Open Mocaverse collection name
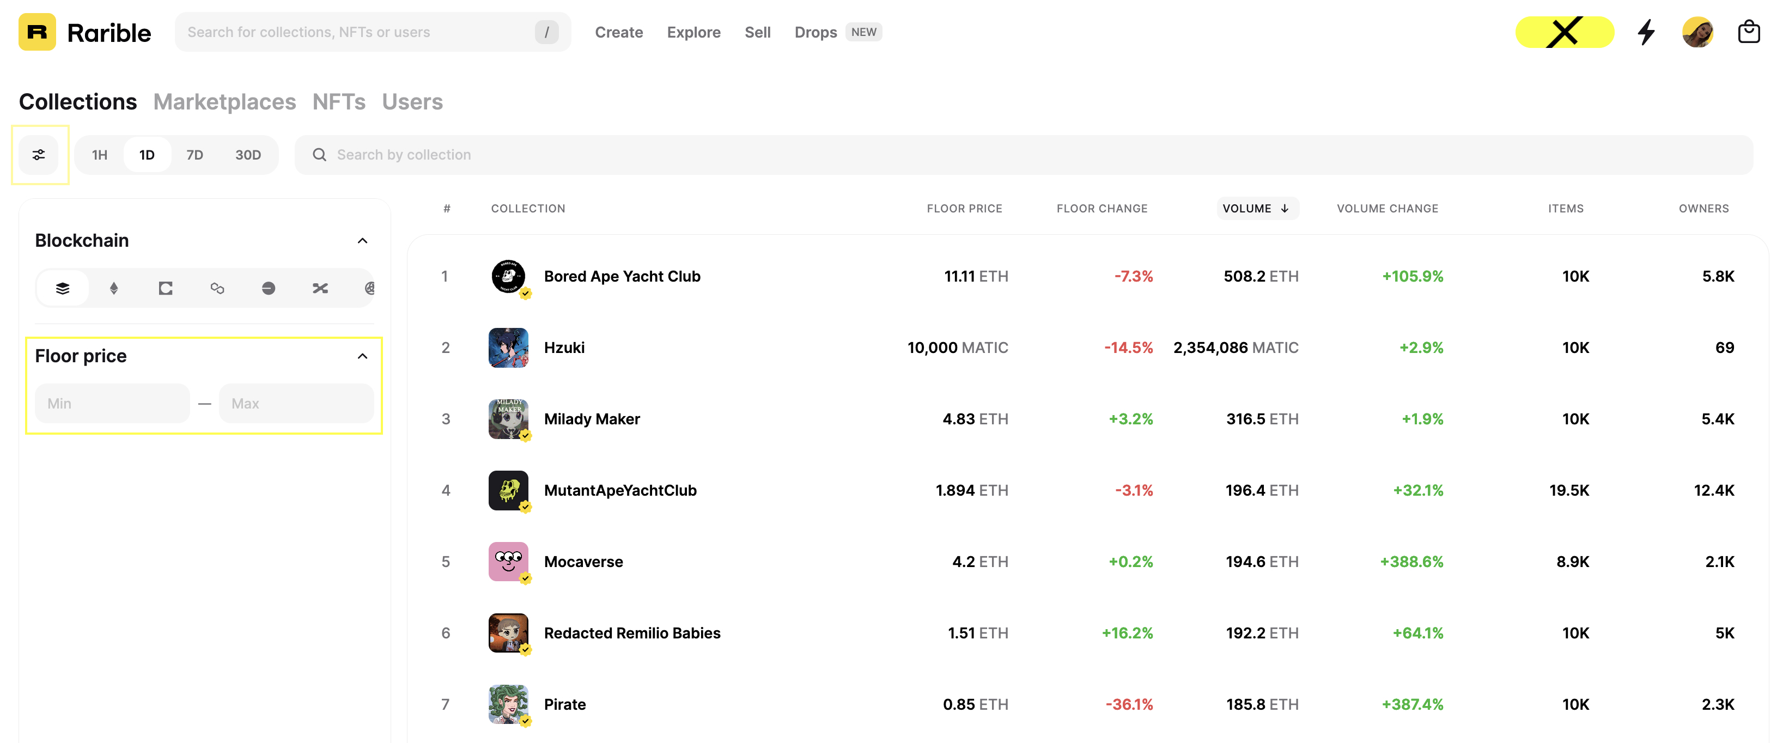The height and width of the screenshot is (743, 1789). [x=583, y=562]
